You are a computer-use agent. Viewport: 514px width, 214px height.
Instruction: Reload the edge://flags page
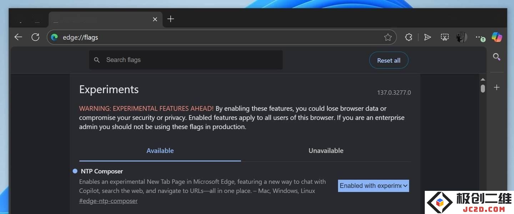click(35, 37)
